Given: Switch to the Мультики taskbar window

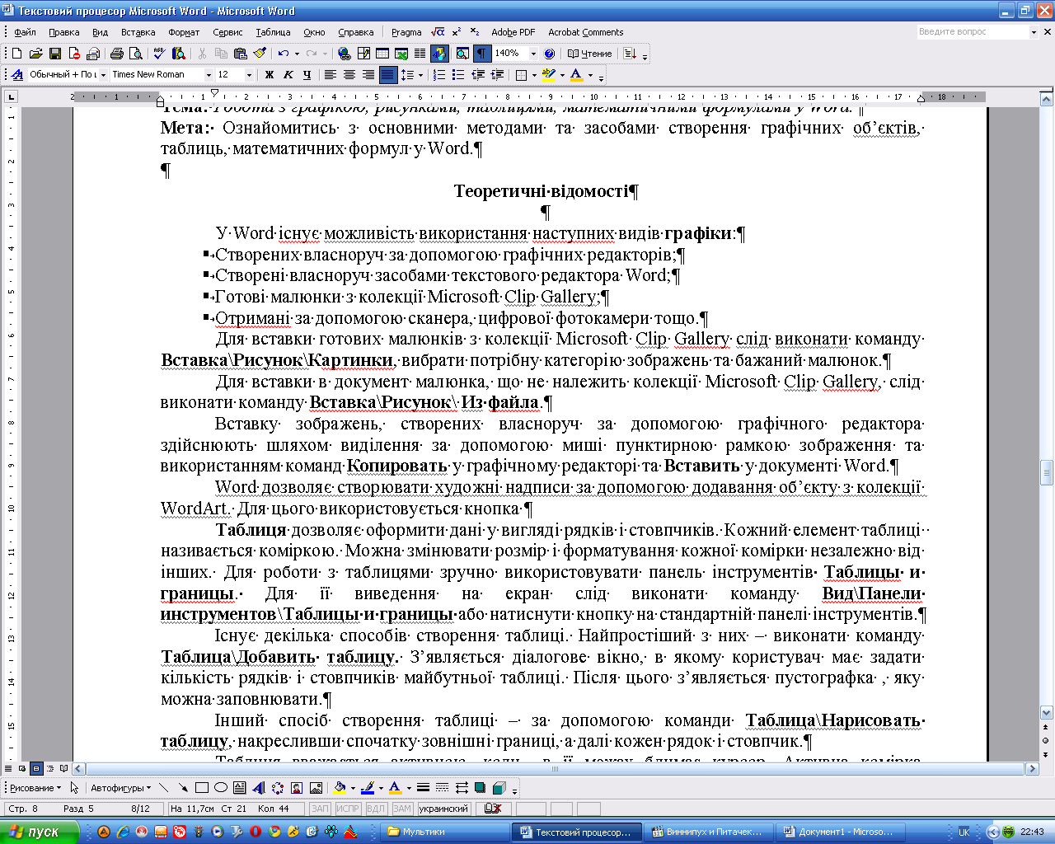Looking at the screenshot, I should 445,832.
